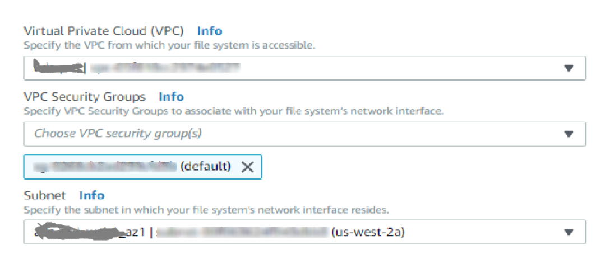Click the selected (default) security group chip
The width and height of the screenshot is (601, 264).
205,167
